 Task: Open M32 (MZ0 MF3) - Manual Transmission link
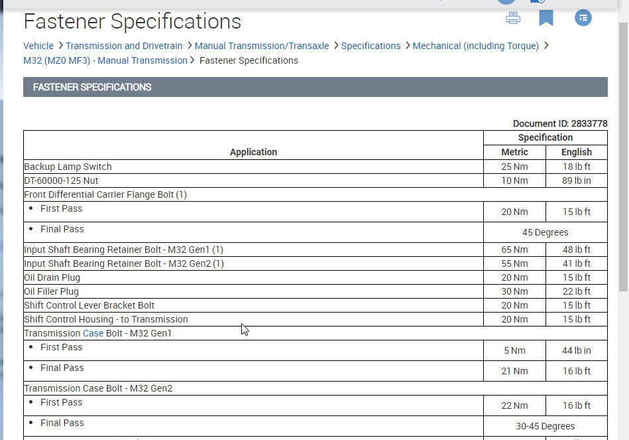click(x=105, y=60)
